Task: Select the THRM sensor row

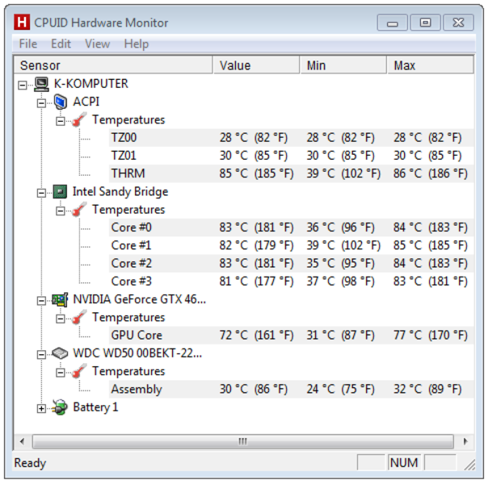Action: click(291, 173)
